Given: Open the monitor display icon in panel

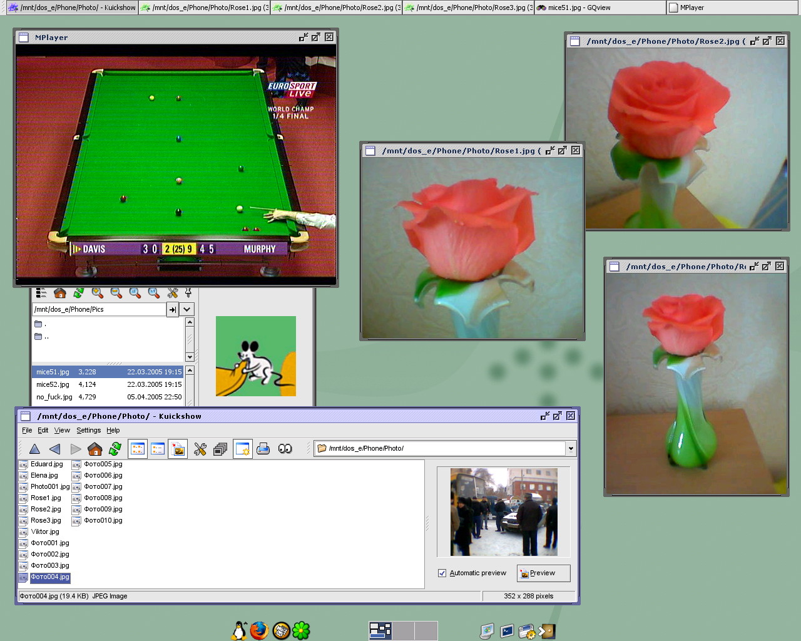Looking at the screenshot, I should tap(487, 631).
